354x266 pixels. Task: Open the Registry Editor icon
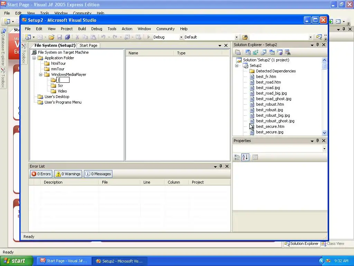tap(255, 53)
